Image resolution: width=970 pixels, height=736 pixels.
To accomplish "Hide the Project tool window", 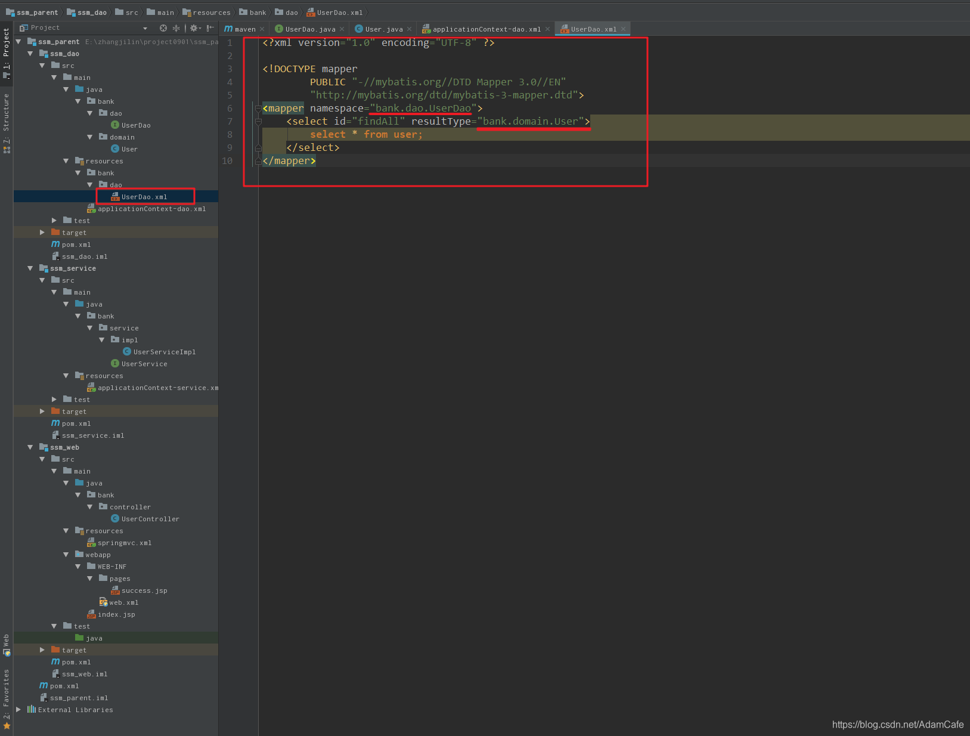I will (x=210, y=28).
